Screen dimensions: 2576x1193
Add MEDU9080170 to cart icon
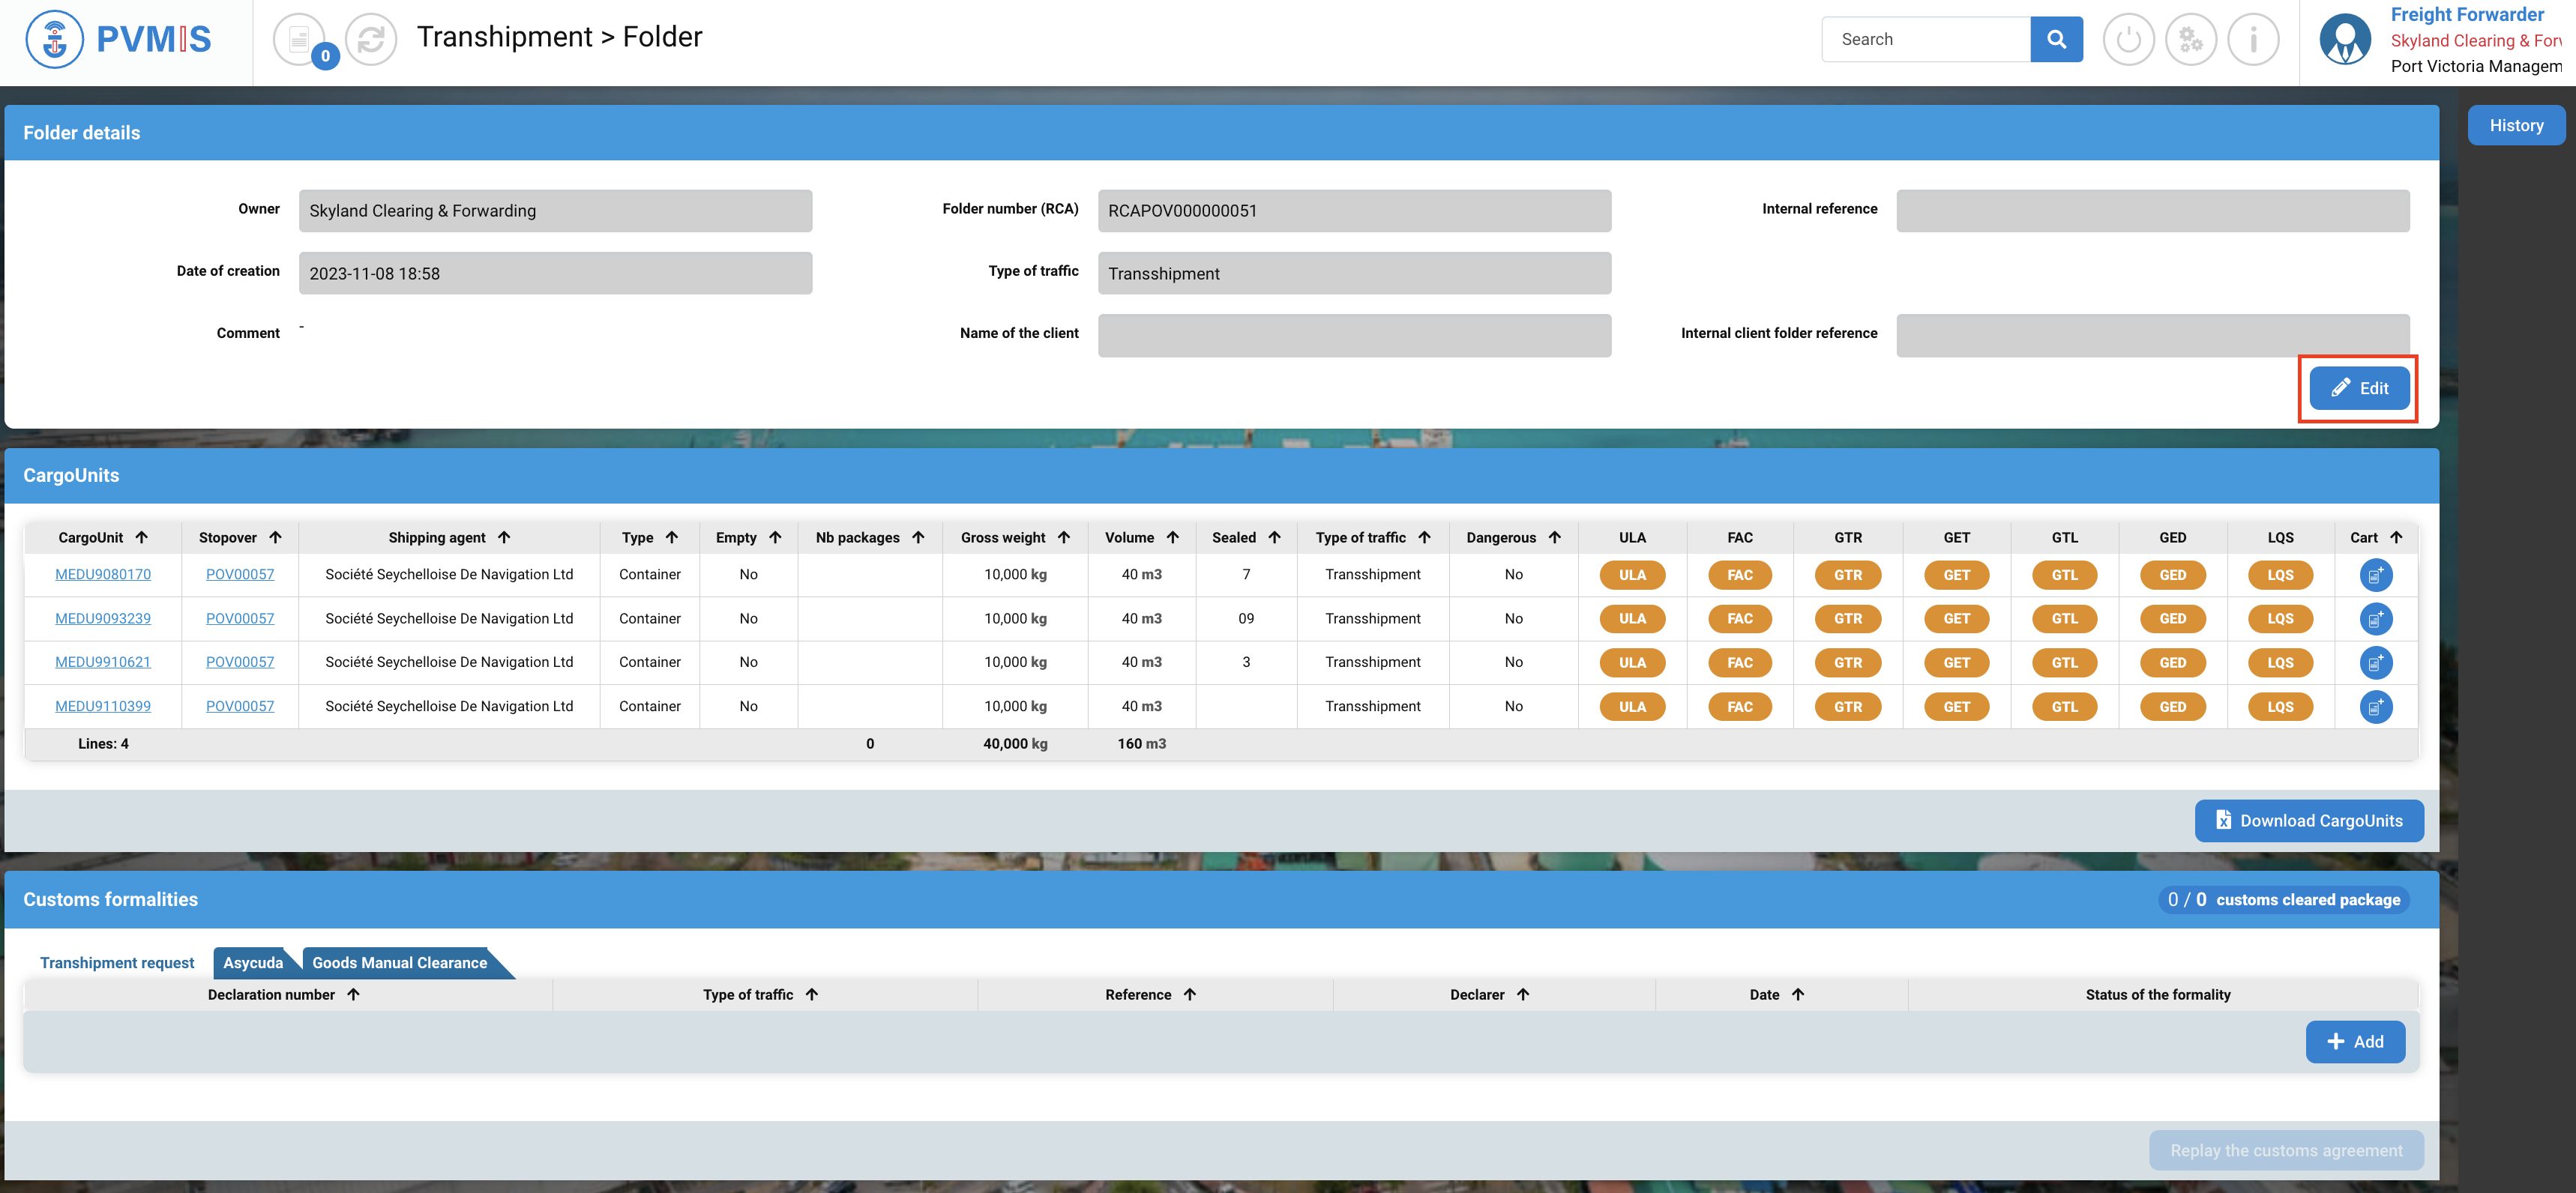tap(2375, 576)
